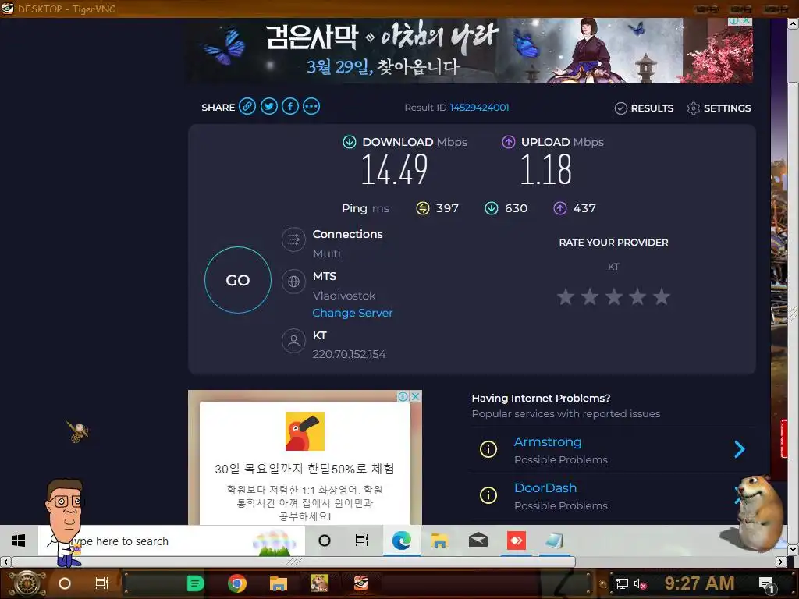This screenshot has width=799, height=599.
Task: Open File Explorer on the remote taskbar
Action: click(439, 541)
